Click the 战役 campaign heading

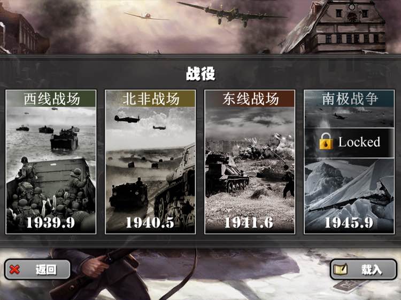[200, 74]
